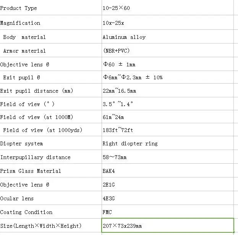
Task: Select the (NBR+PVC) armor material cell
Action: (168, 50)
